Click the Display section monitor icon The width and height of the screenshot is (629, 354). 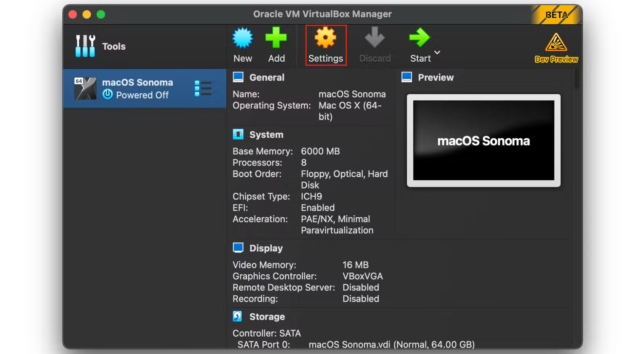click(238, 248)
